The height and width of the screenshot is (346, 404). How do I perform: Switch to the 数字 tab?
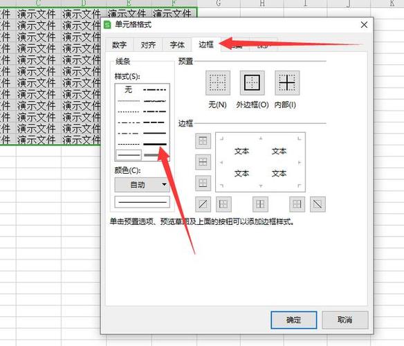[x=119, y=45]
